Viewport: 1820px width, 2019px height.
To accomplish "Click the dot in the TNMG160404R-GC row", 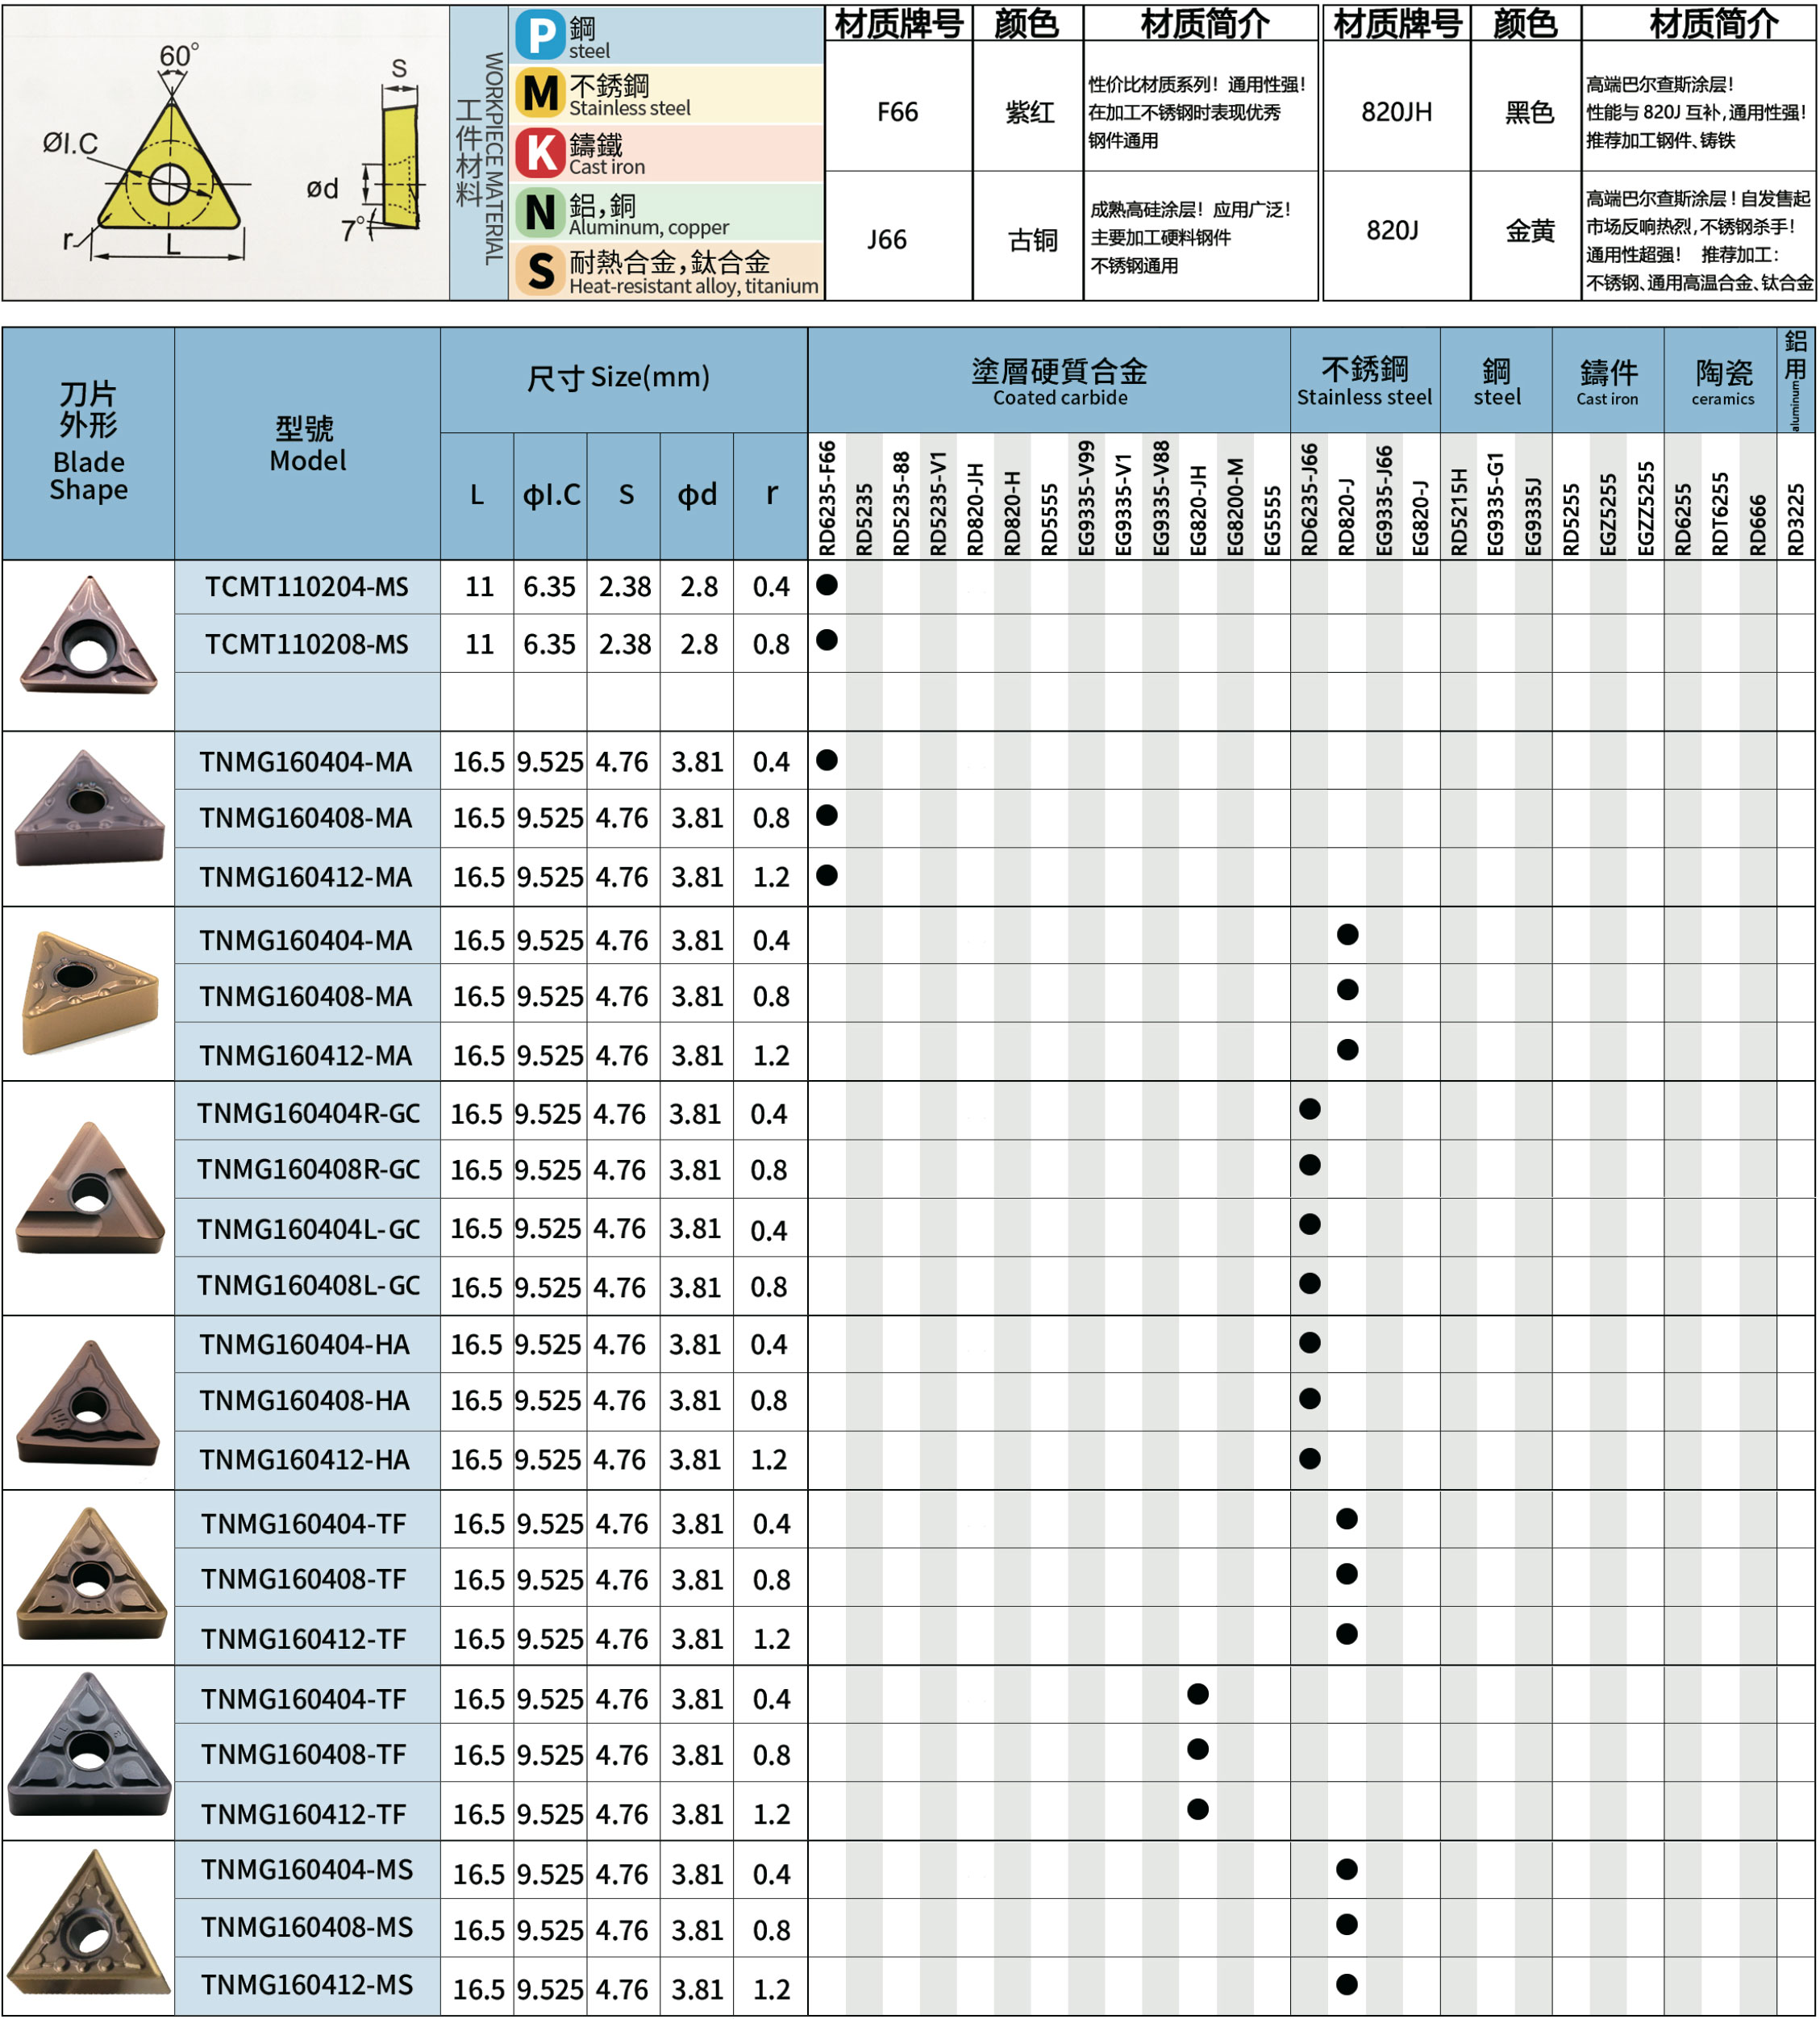I will point(1310,1110).
